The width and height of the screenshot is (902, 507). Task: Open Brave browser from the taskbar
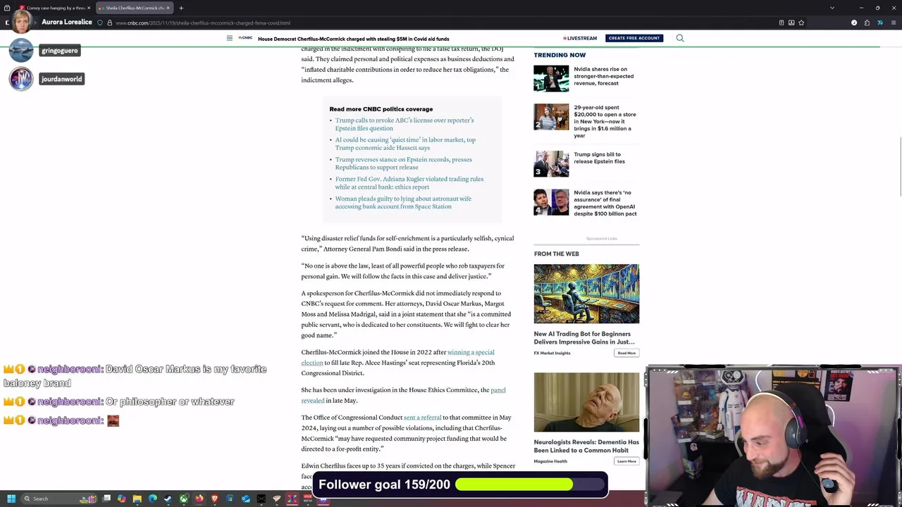pos(214,499)
